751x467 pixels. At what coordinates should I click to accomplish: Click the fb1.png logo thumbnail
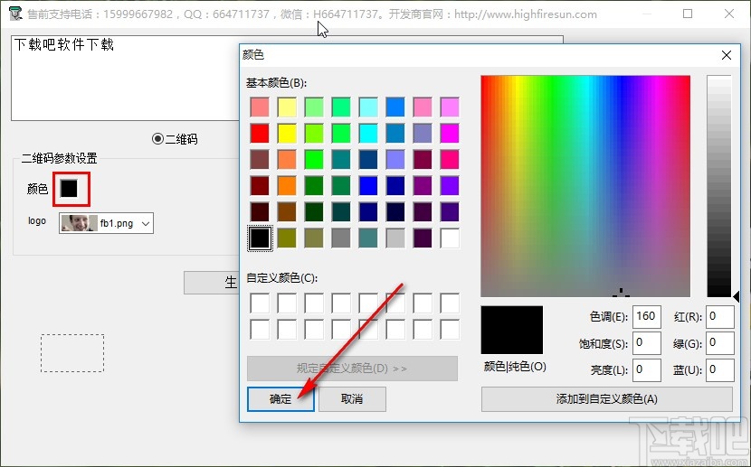[79, 223]
